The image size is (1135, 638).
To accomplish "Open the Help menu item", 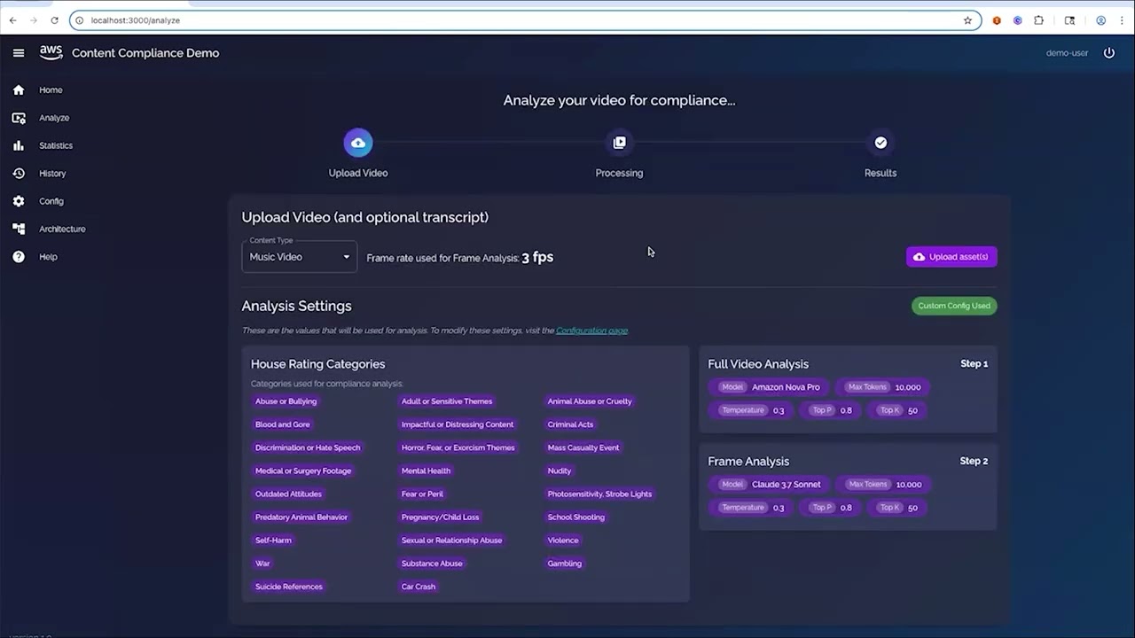I will click(48, 257).
